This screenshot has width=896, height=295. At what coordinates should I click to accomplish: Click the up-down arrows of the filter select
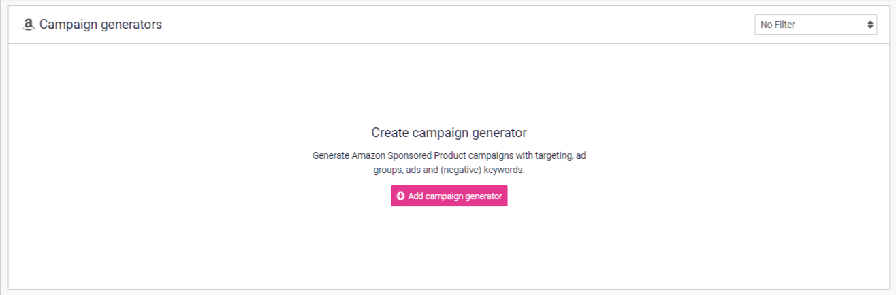870,25
